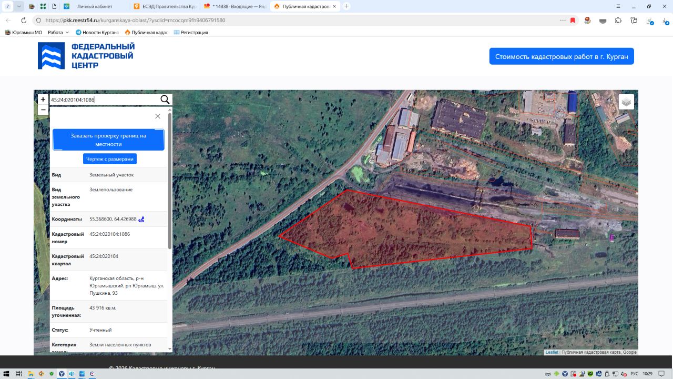Click the tab counter showing 7
This screenshot has width=673, height=379.
click(7, 6)
